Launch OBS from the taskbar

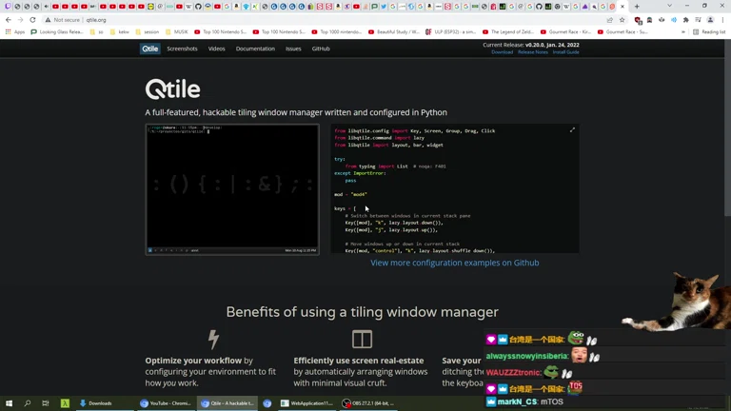[366, 403]
